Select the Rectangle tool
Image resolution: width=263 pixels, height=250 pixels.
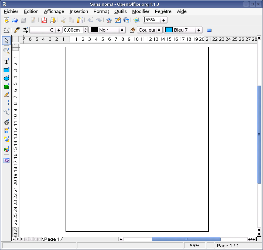click(x=6, y=70)
